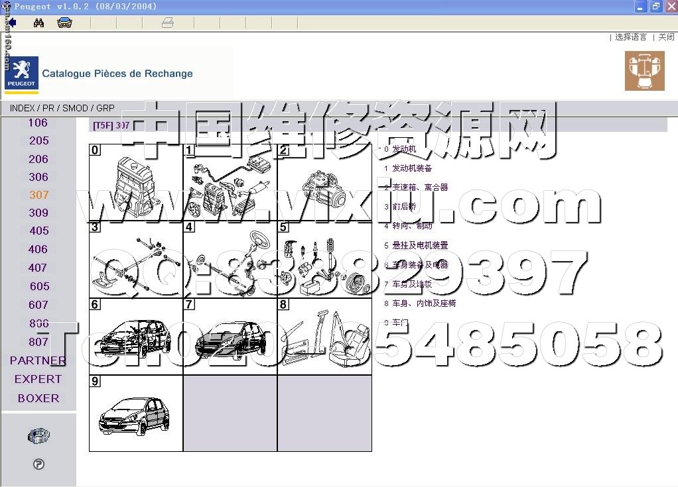Click the 关闭 close link
The height and width of the screenshot is (487, 678).
pos(666,37)
